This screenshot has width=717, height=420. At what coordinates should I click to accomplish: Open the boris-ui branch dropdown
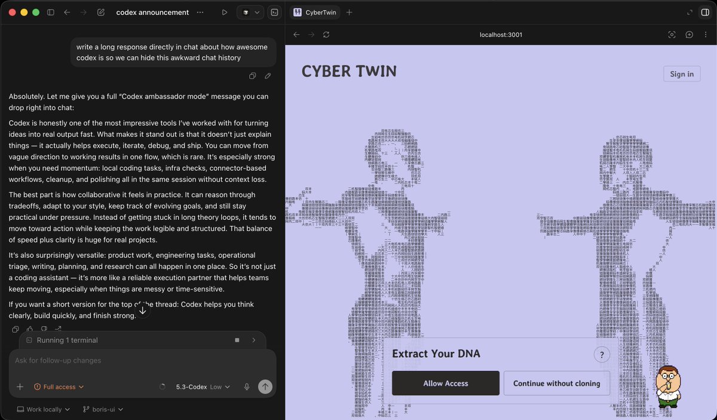pos(103,409)
